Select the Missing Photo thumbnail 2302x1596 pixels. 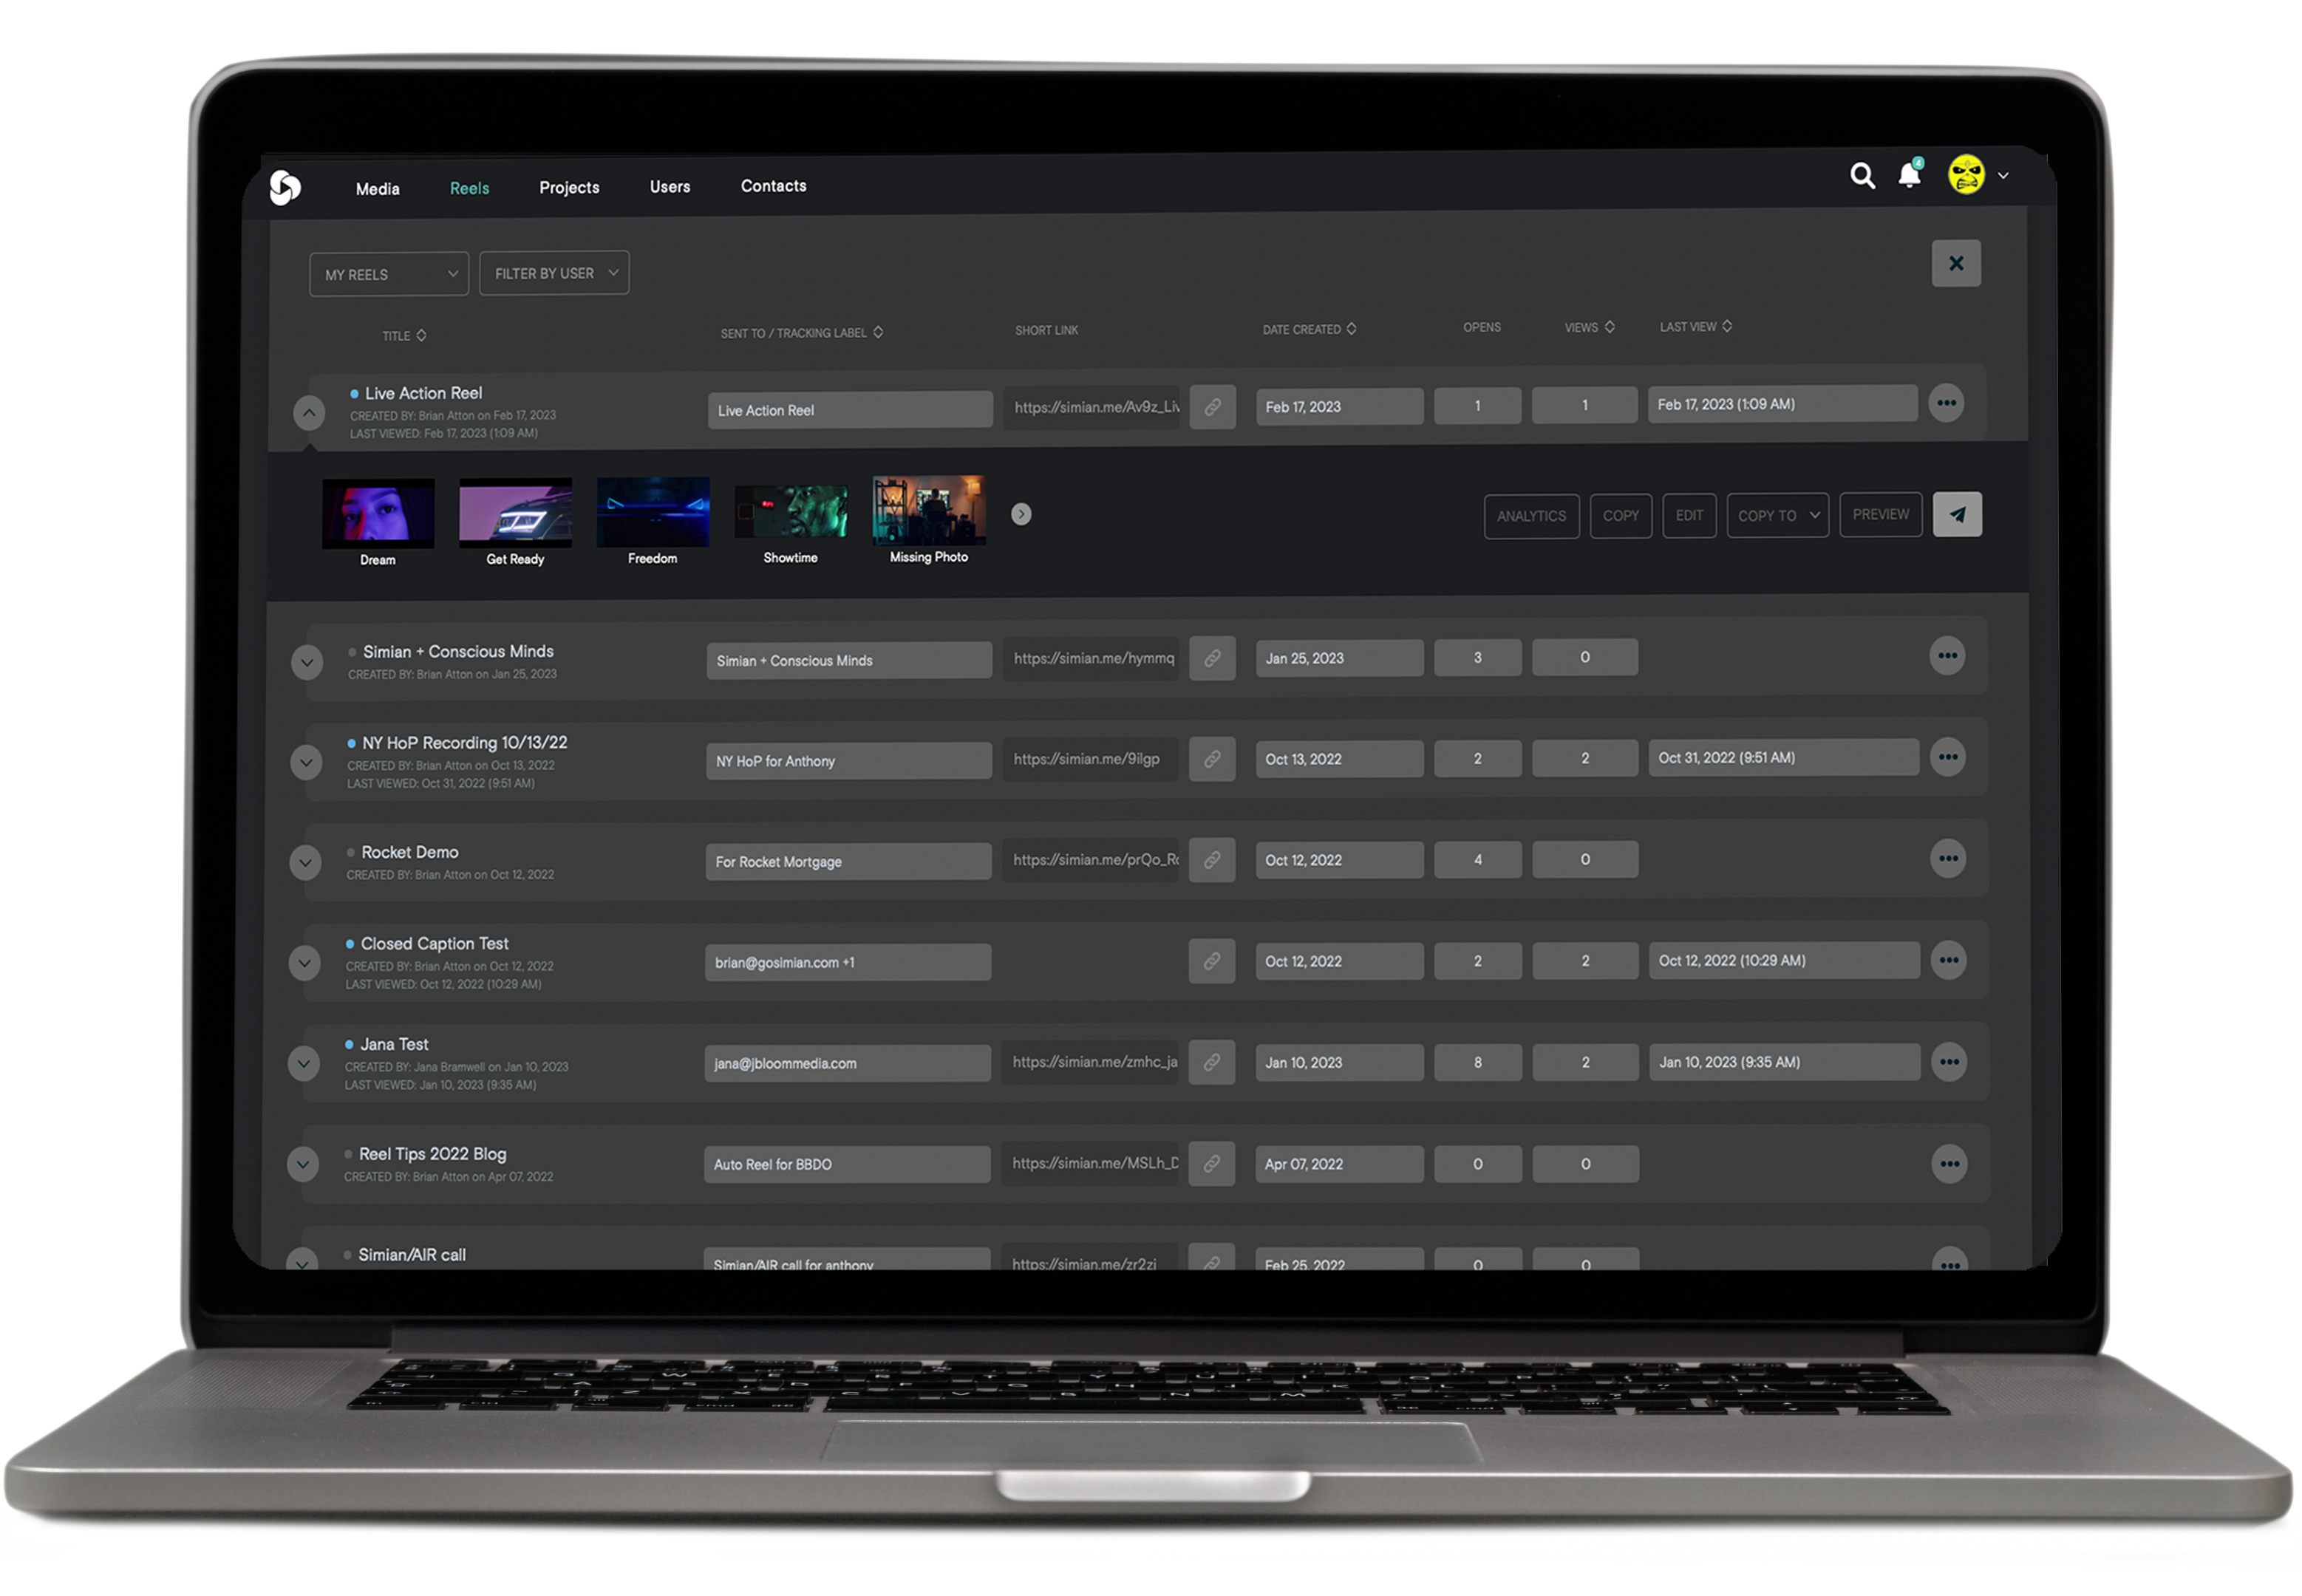tap(928, 509)
